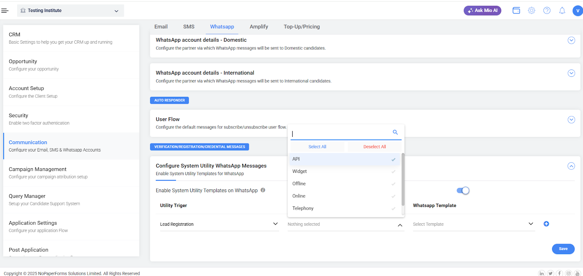Toggle Enable System Utility Templates switch
583x276 pixels.
point(463,190)
